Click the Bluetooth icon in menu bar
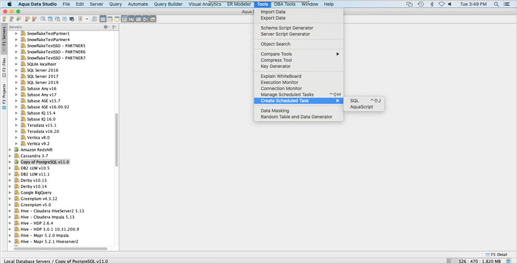Image resolution: width=517 pixels, height=264 pixels. coord(431,4)
